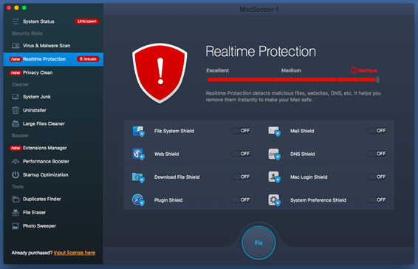Click the Large Files Cleaner icon
Screen dimensions: 418x269
coord(16,123)
